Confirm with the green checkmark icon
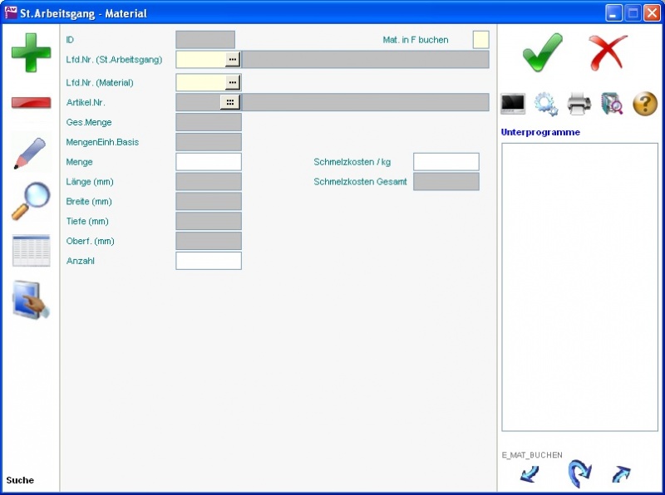Viewport: 665px width, 495px height. [x=542, y=52]
